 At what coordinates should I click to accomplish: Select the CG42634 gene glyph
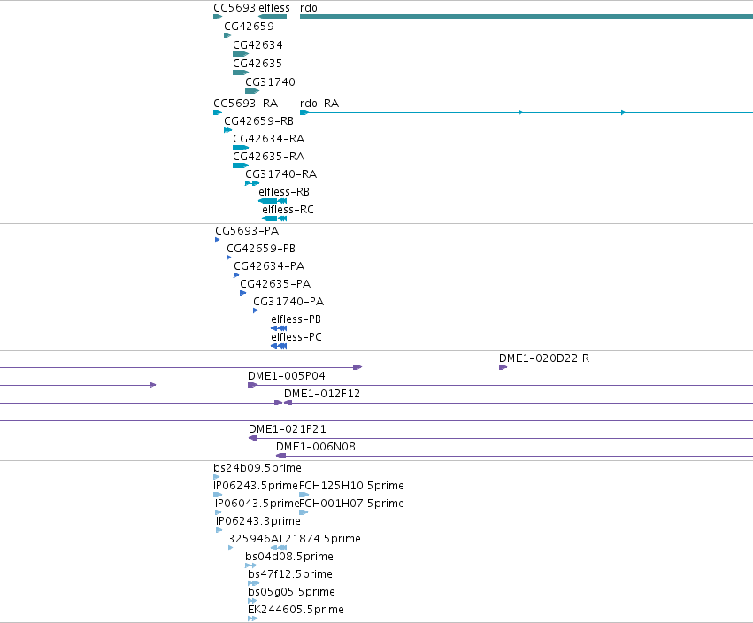241,54
